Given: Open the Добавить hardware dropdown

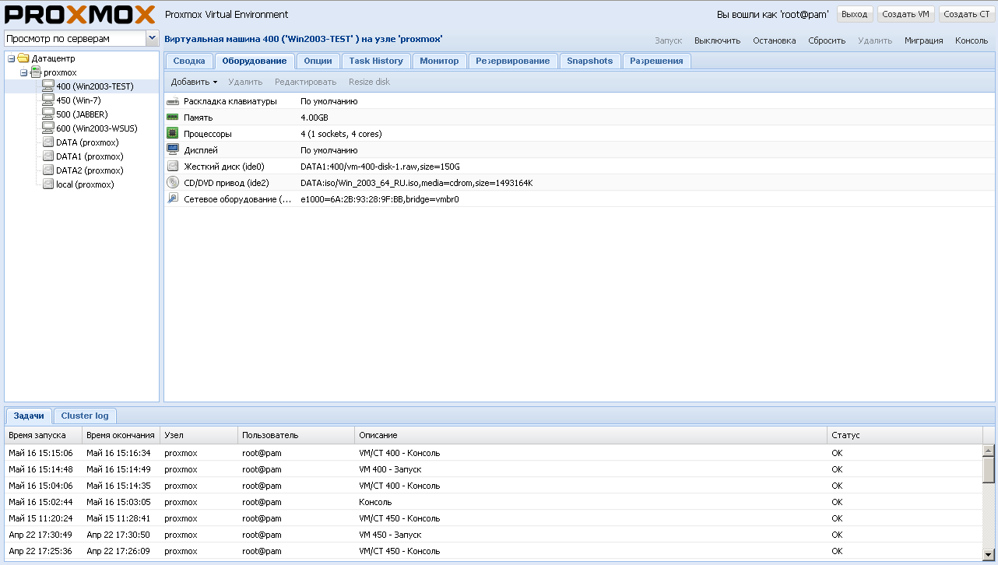Looking at the screenshot, I should click(x=194, y=82).
